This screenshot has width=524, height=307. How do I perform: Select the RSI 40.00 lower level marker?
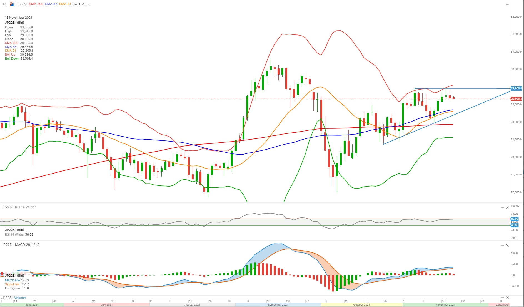515,225
